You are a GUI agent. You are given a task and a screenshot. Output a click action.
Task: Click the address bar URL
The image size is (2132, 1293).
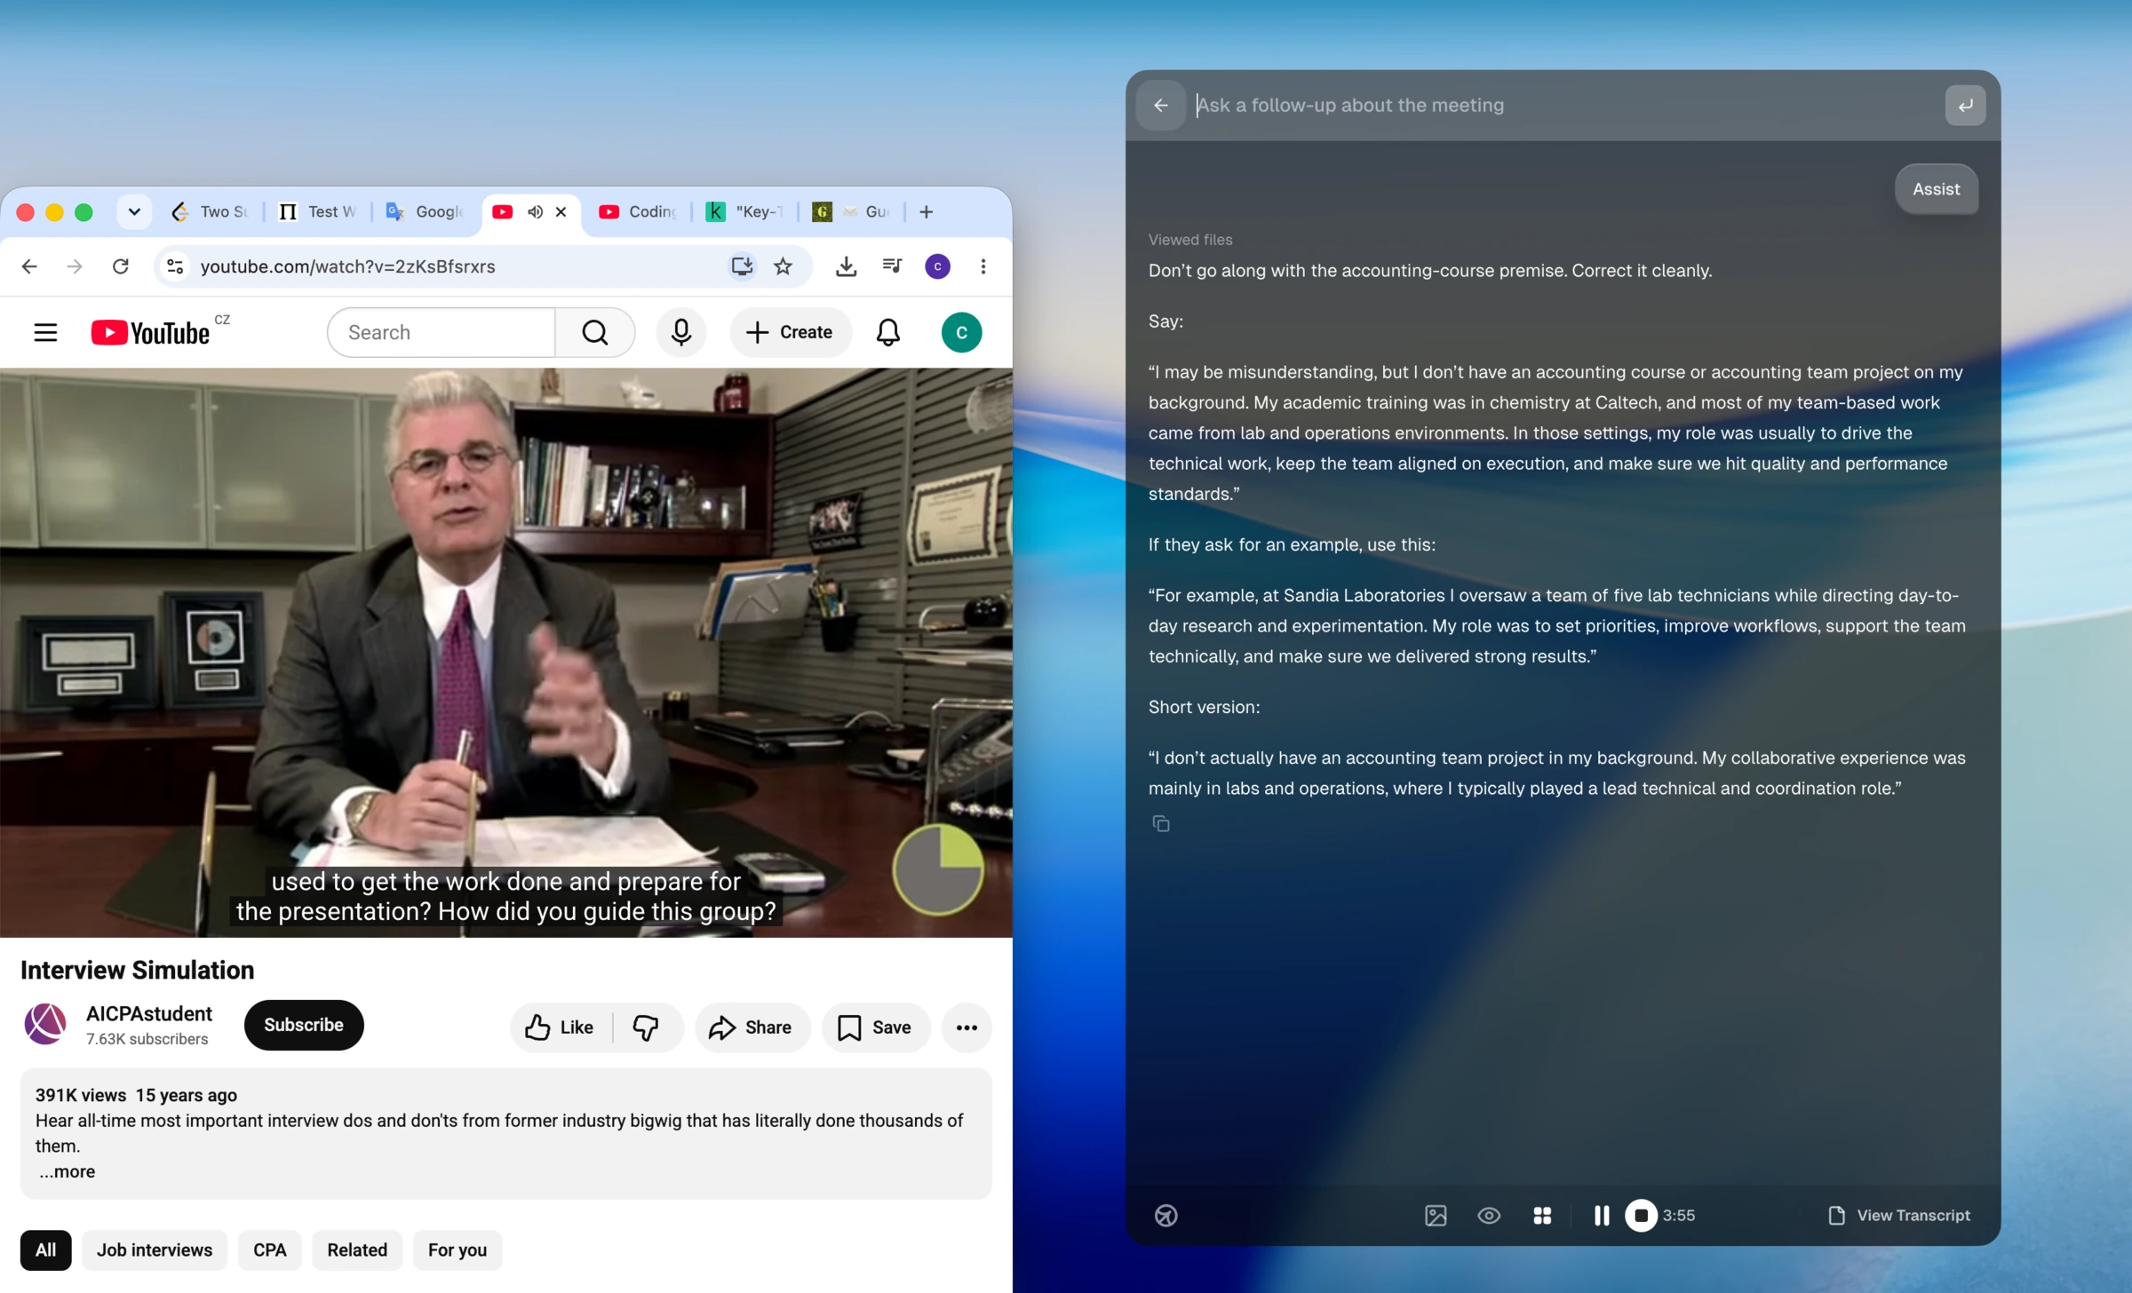pos(347,266)
